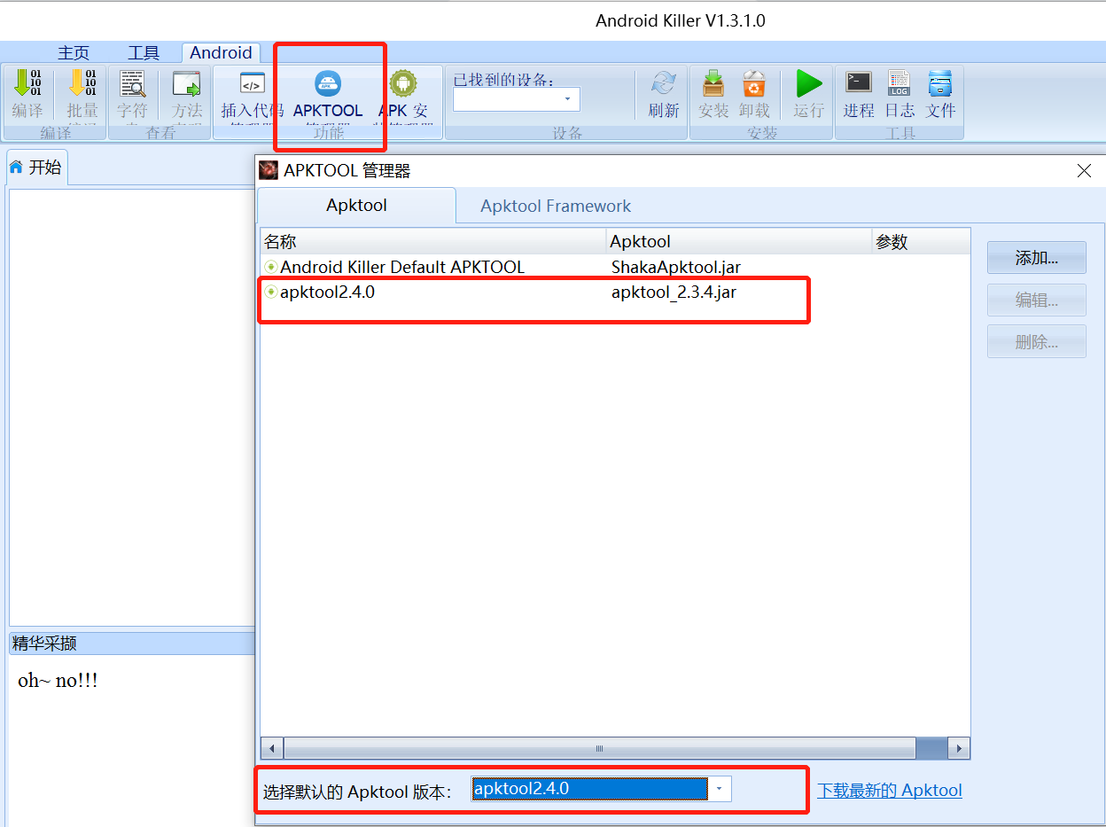The height and width of the screenshot is (827, 1106).
Task: Click the 名称 column header
Action: (433, 242)
